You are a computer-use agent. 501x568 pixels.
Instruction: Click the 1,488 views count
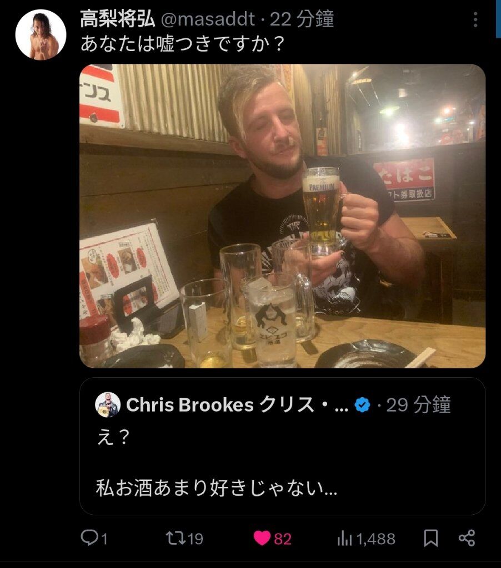point(375,539)
